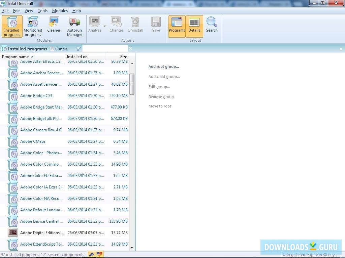Click the list scroll up arrow
Screen dimensions: 345x258
click(x=132, y=63)
